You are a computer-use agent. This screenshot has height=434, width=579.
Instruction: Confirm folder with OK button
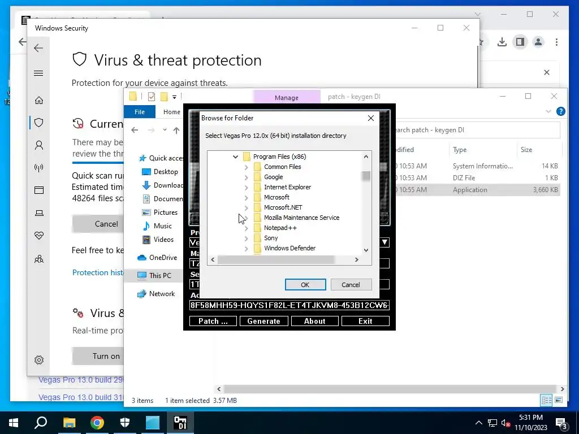pos(305,285)
